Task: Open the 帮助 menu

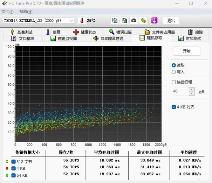Action: pyautogui.click(x=26, y=12)
